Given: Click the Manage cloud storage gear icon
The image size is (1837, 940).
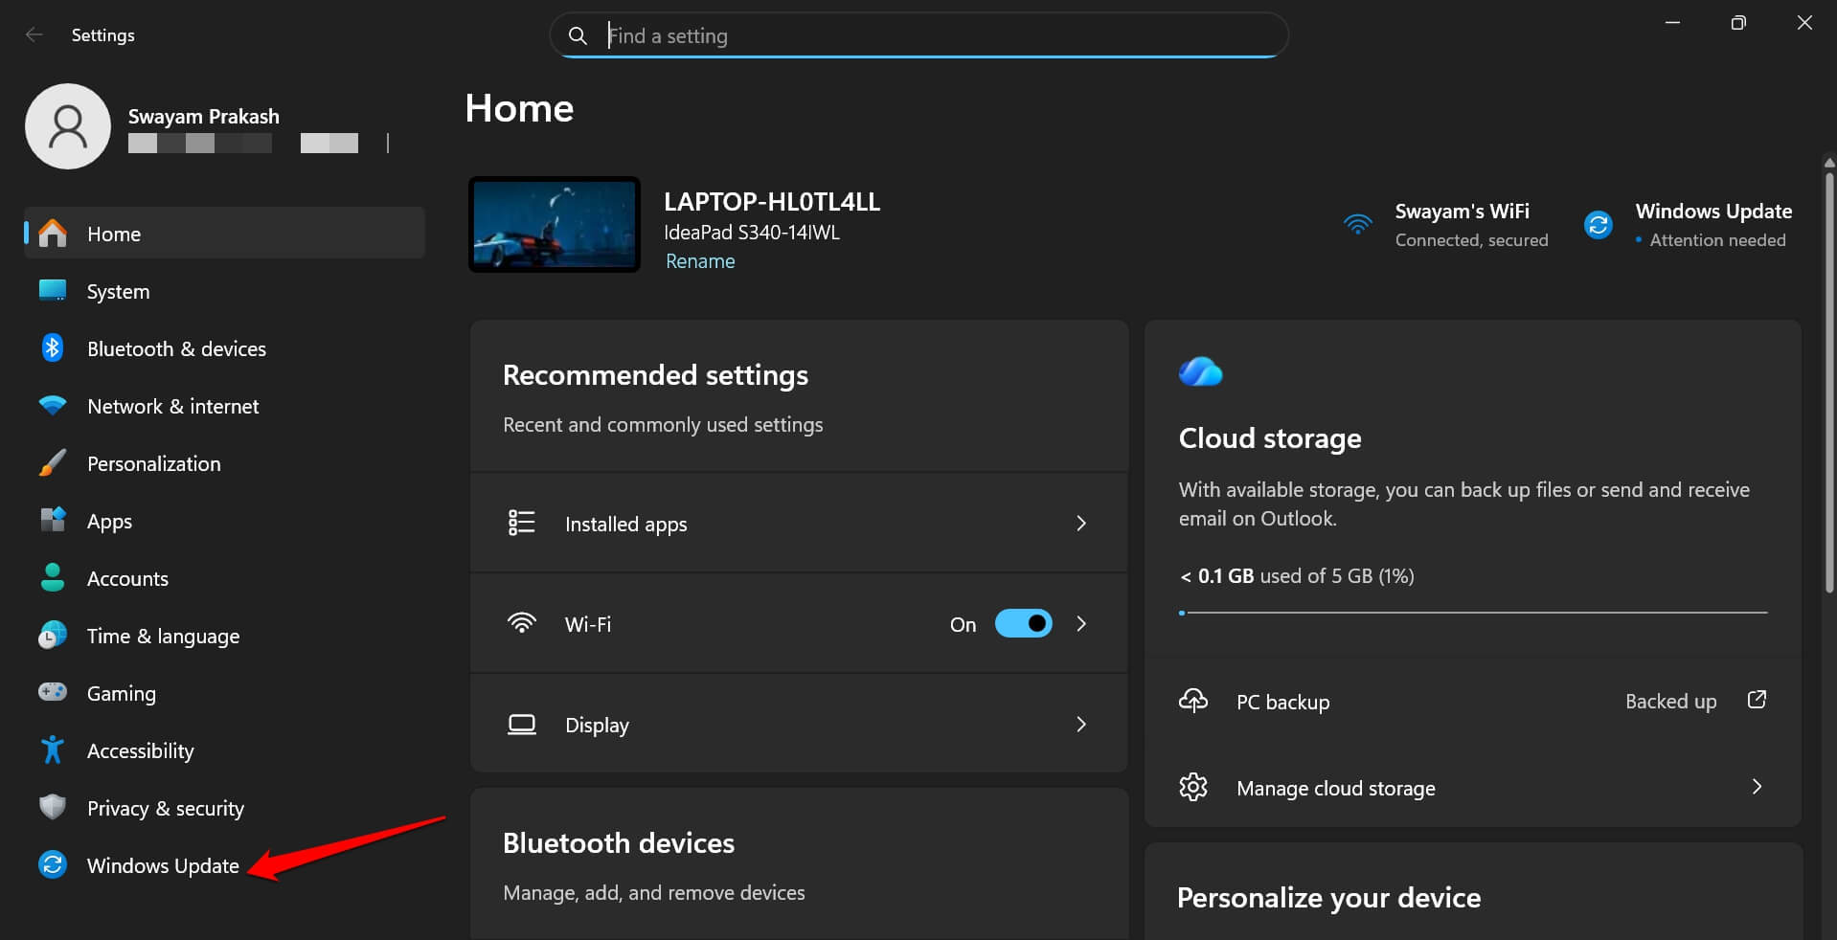Looking at the screenshot, I should click(1193, 787).
